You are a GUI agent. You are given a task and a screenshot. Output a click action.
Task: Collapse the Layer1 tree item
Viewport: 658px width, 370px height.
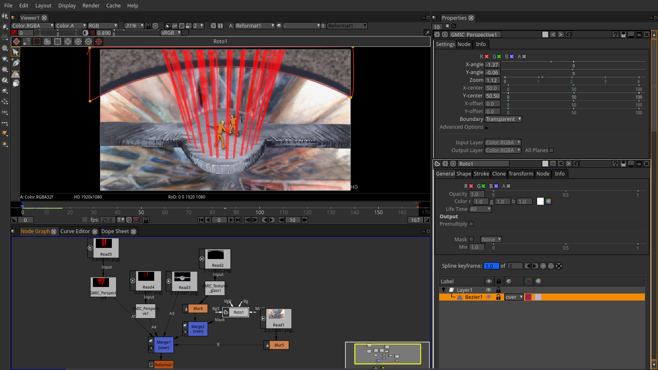point(443,290)
